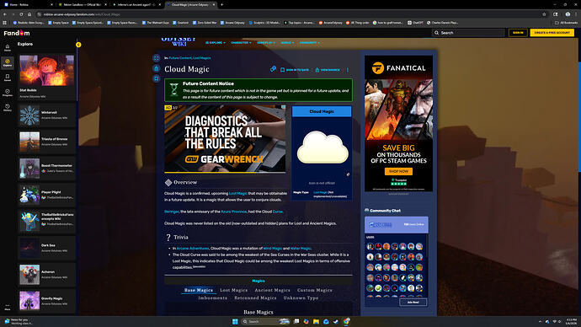581x327 pixels.
Task: Click the taskbar Search box
Action: click(x=266, y=321)
